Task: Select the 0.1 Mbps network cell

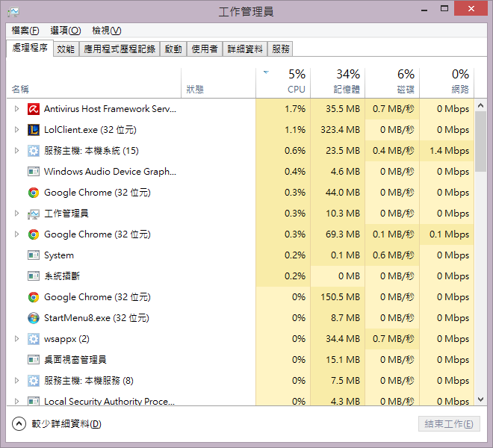Action: (x=447, y=234)
